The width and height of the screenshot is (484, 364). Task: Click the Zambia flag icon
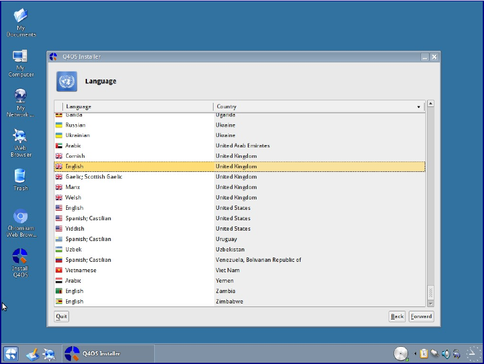point(59,291)
